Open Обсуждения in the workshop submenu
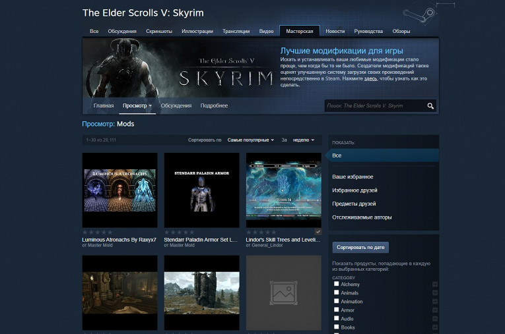The height and width of the screenshot is (334, 505). click(176, 106)
